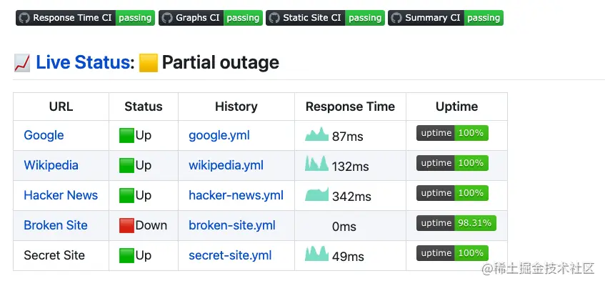Click the Broken Site uptime 98.31% badge
This screenshot has width=605, height=286.
tap(456, 223)
